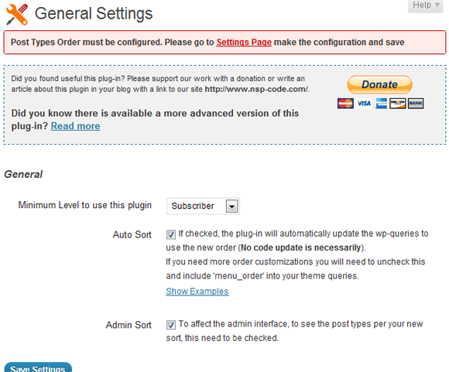Click the General Settings page heading
Image resolution: width=449 pixels, height=372 pixels.
pos(94,14)
